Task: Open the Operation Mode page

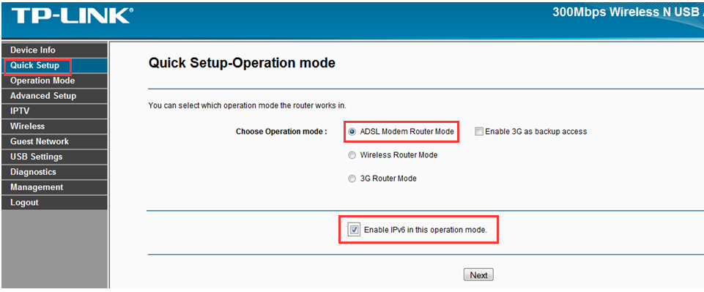Action: 54,81
